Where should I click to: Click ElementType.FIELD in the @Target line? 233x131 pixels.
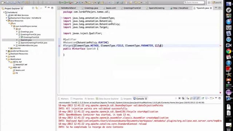pyautogui.click(x=112, y=45)
